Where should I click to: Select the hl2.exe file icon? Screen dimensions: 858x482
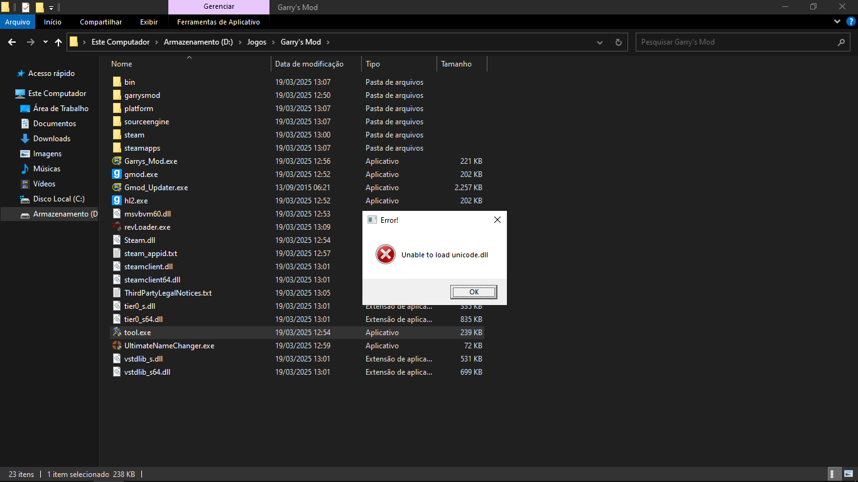[117, 201]
